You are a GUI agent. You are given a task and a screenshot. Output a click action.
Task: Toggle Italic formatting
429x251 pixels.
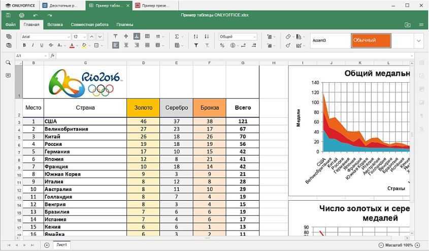[x=32, y=45]
